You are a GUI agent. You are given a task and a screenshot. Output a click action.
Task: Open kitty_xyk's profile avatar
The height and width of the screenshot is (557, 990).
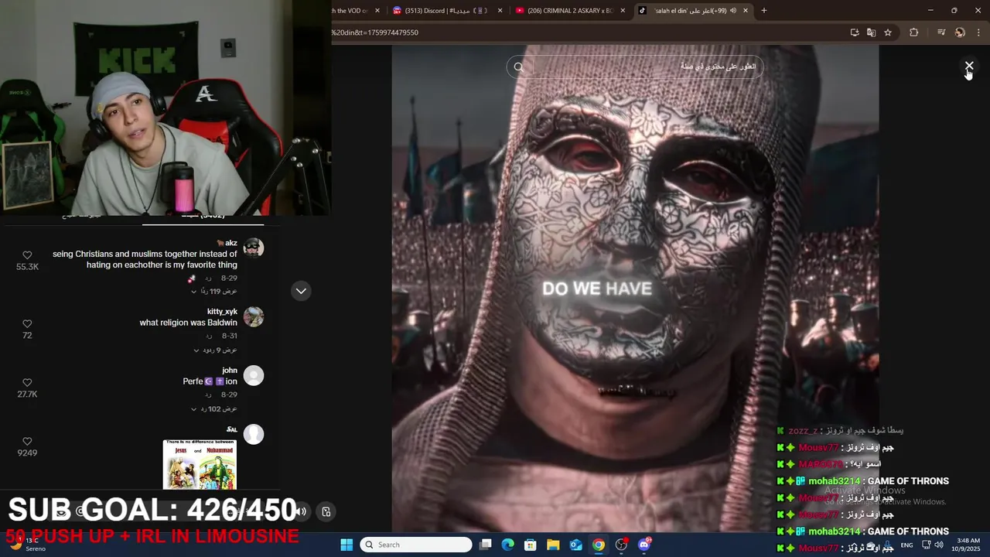click(x=254, y=316)
